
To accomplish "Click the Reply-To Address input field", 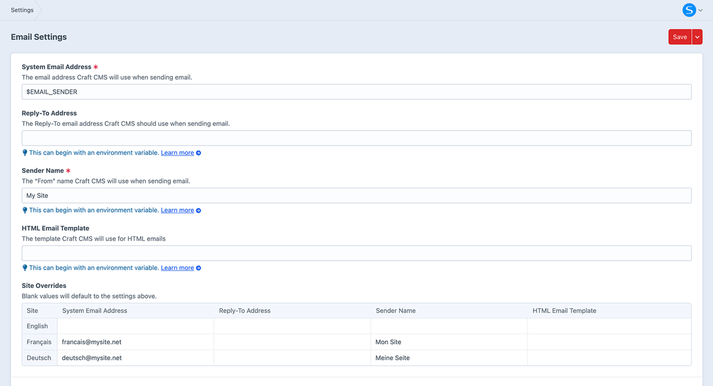I will click(356, 138).
